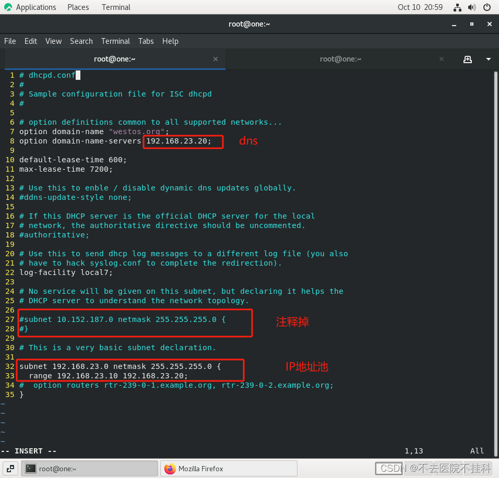
Task: Open the Tabs menu
Action: pyautogui.click(x=146, y=41)
